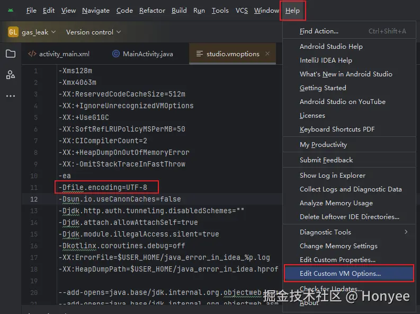Click the -XX:+UseG1C line
Viewport: 420px width, 314px height.
[x=84, y=117]
